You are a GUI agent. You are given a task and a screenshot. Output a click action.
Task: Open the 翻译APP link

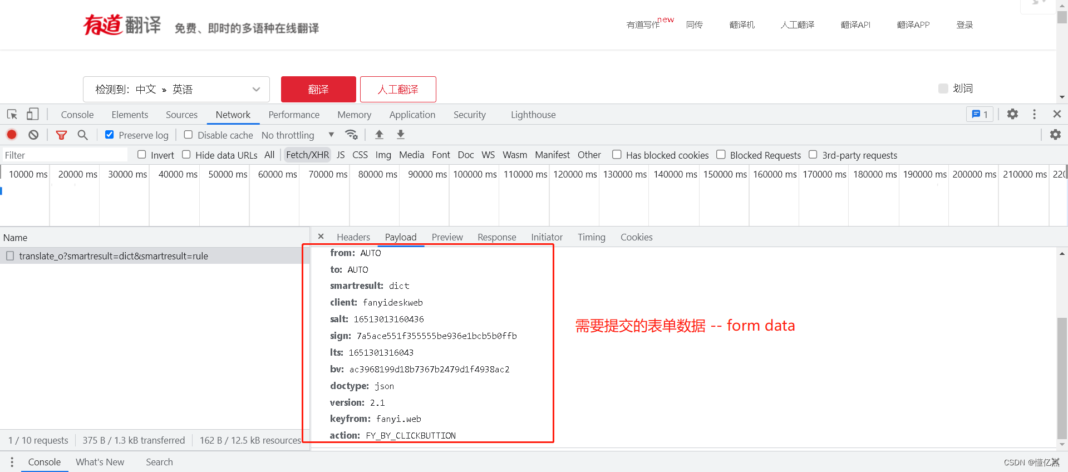[913, 25]
